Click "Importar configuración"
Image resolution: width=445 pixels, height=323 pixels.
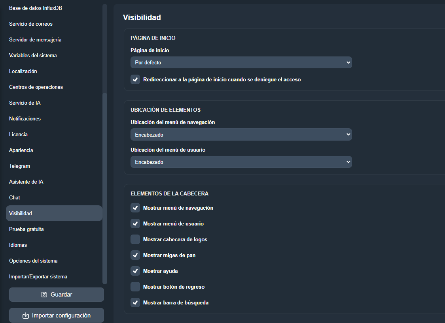pyautogui.click(x=56, y=315)
